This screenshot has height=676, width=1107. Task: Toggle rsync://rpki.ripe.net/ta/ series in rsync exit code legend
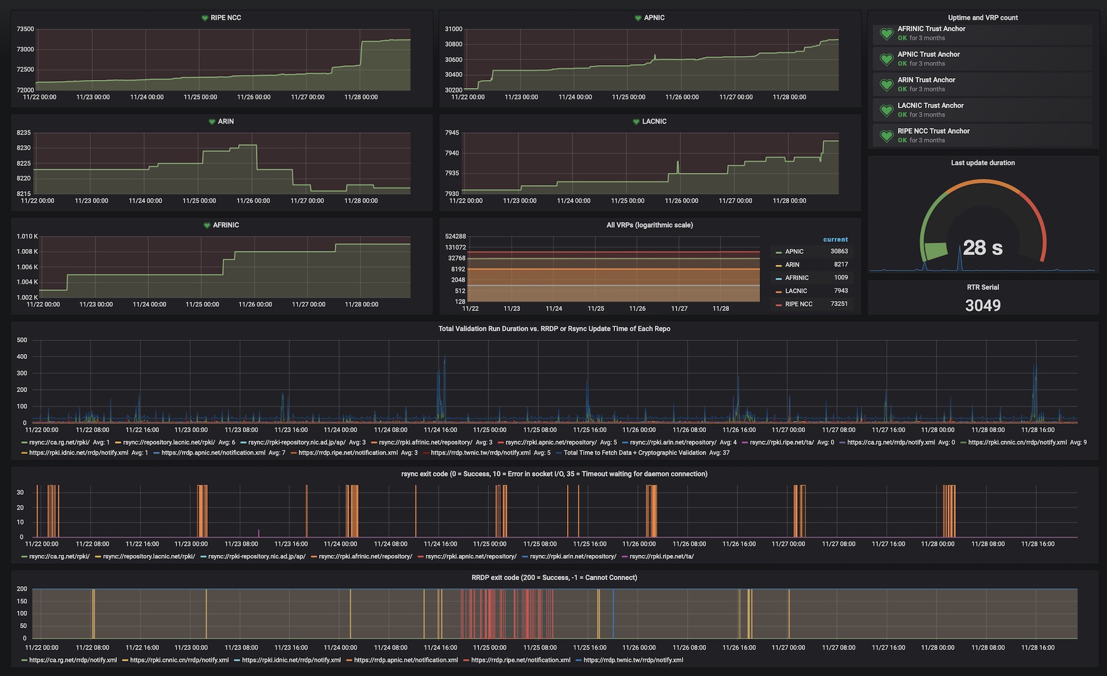pos(662,557)
